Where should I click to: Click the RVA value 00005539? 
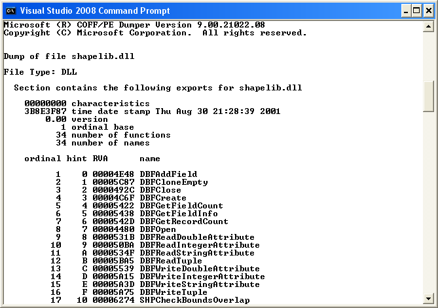tap(113, 268)
